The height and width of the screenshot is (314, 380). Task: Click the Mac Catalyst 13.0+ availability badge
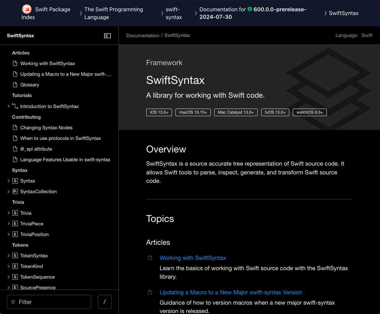236,112
